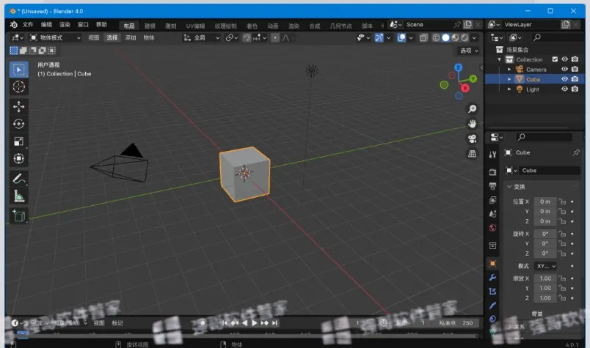
Task: Open the Object properties orange square tab
Action: 492,264
